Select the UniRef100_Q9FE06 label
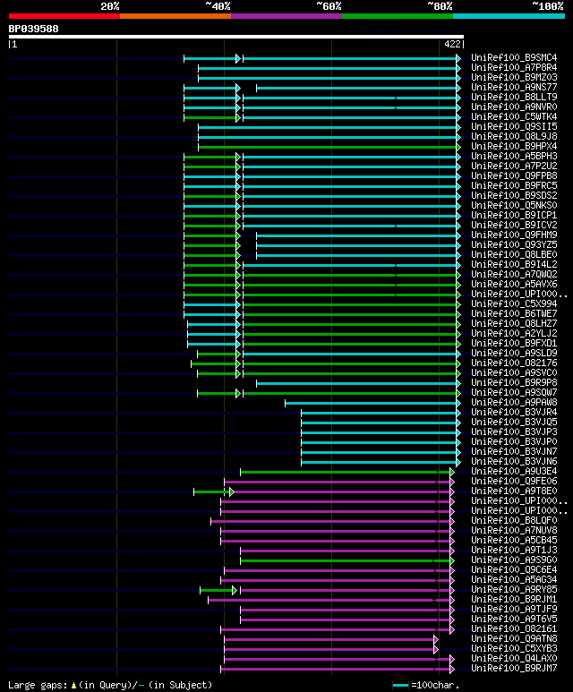The width and height of the screenshot is (573, 692). pyautogui.click(x=514, y=481)
